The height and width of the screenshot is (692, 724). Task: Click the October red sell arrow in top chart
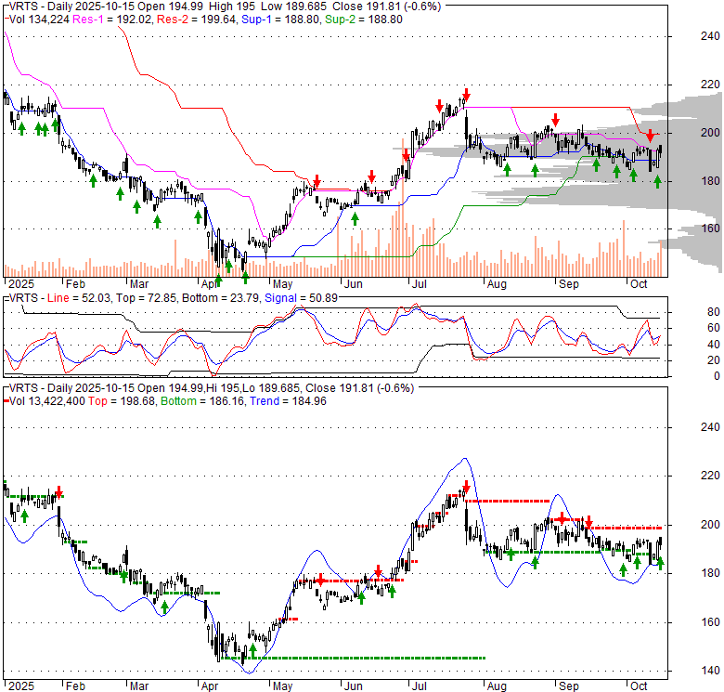tap(650, 136)
